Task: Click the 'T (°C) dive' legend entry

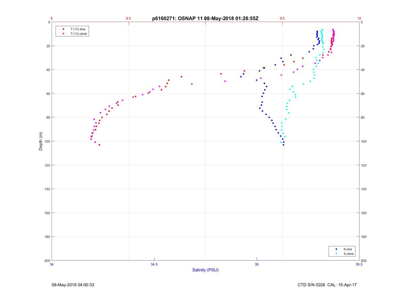Action: tap(78, 29)
